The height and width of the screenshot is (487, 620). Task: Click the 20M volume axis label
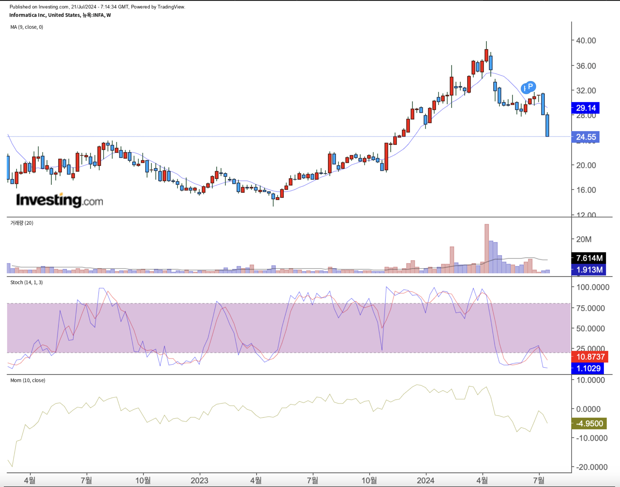(584, 240)
